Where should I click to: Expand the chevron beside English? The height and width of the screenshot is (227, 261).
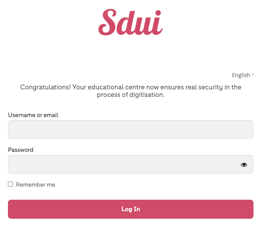[x=253, y=75]
